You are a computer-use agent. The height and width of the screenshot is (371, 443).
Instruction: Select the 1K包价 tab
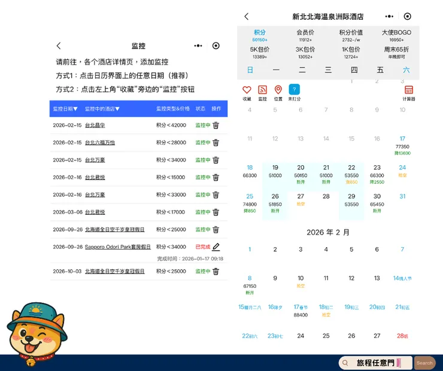[351, 53]
